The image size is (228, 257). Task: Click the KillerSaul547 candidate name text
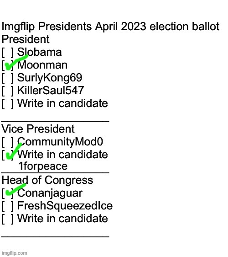point(51,91)
